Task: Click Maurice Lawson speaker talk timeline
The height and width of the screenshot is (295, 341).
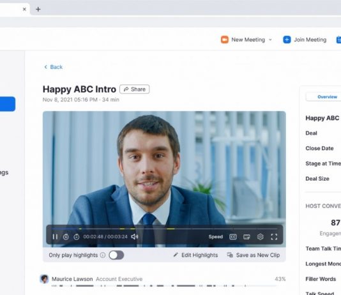Action: pos(164,286)
